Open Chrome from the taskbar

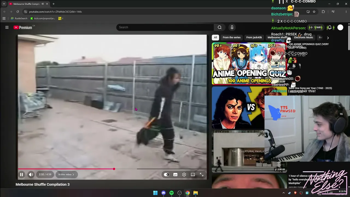pyautogui.click(x=187, y=193)
